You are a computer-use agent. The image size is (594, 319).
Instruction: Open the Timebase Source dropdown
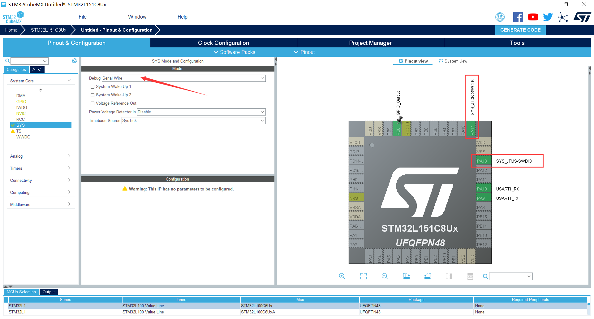tap(193, 121)
